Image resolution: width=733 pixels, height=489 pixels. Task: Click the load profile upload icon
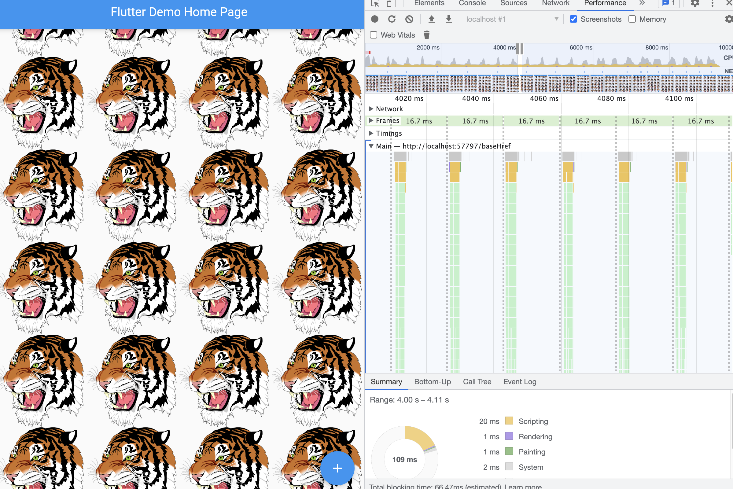(431, 19)
